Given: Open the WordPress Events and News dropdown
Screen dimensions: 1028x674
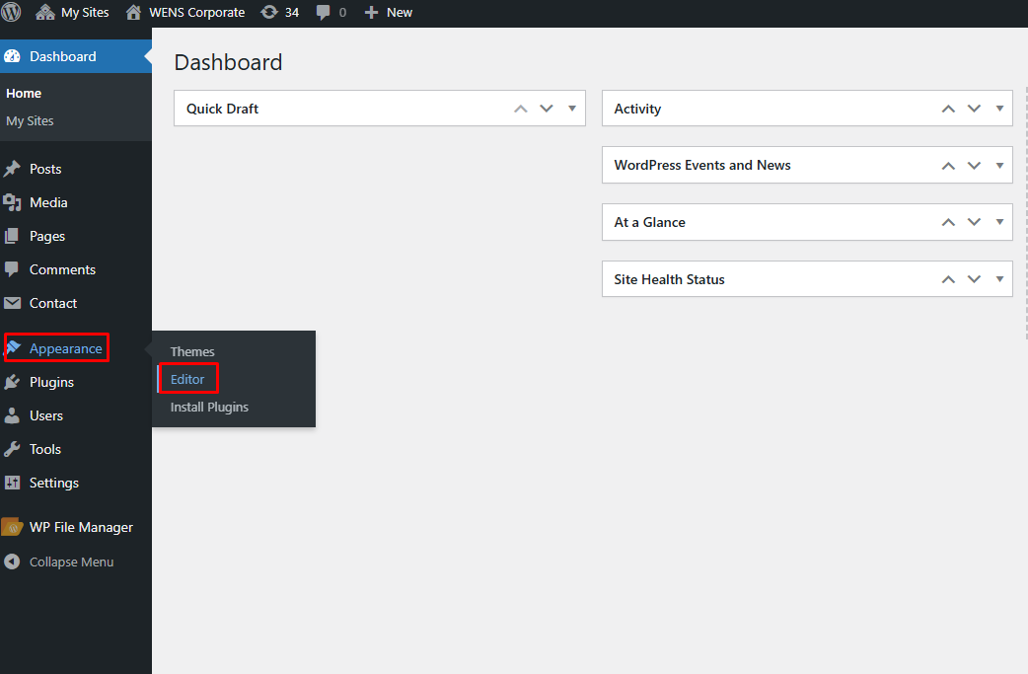Looking at the screenshot, I should [x=999, y=165].
